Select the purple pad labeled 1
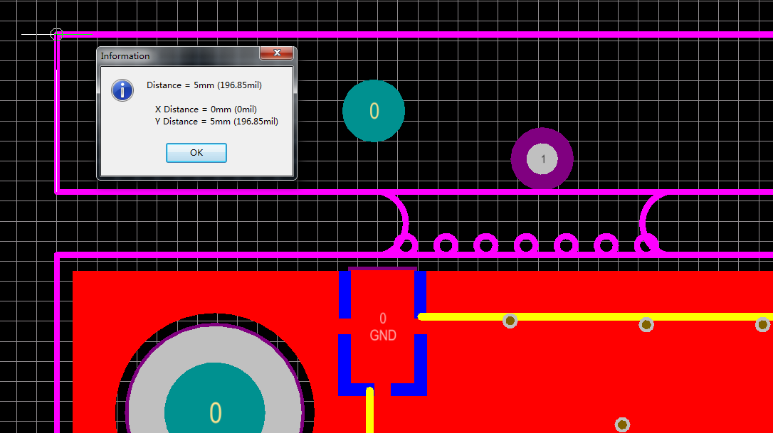 click(542, 159)
